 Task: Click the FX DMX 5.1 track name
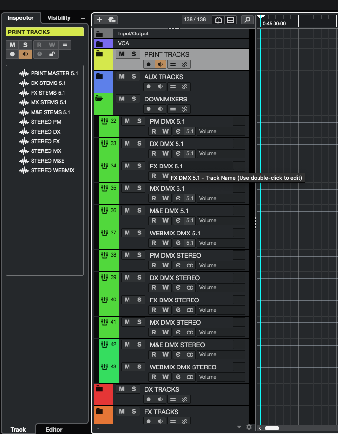click(166, 166)
